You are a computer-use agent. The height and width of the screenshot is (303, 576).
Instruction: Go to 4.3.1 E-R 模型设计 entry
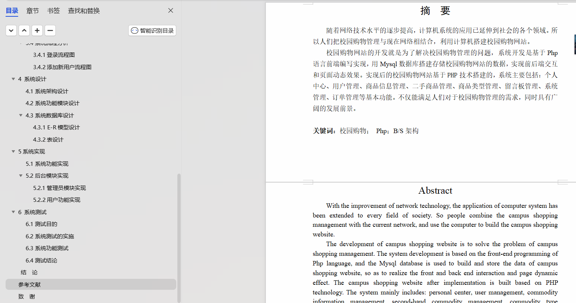(57, 127)
